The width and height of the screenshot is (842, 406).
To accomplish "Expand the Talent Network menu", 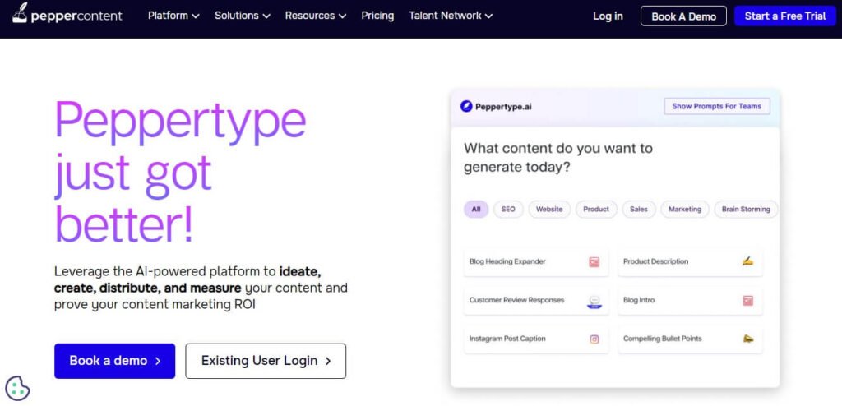I will pos(451,16).
